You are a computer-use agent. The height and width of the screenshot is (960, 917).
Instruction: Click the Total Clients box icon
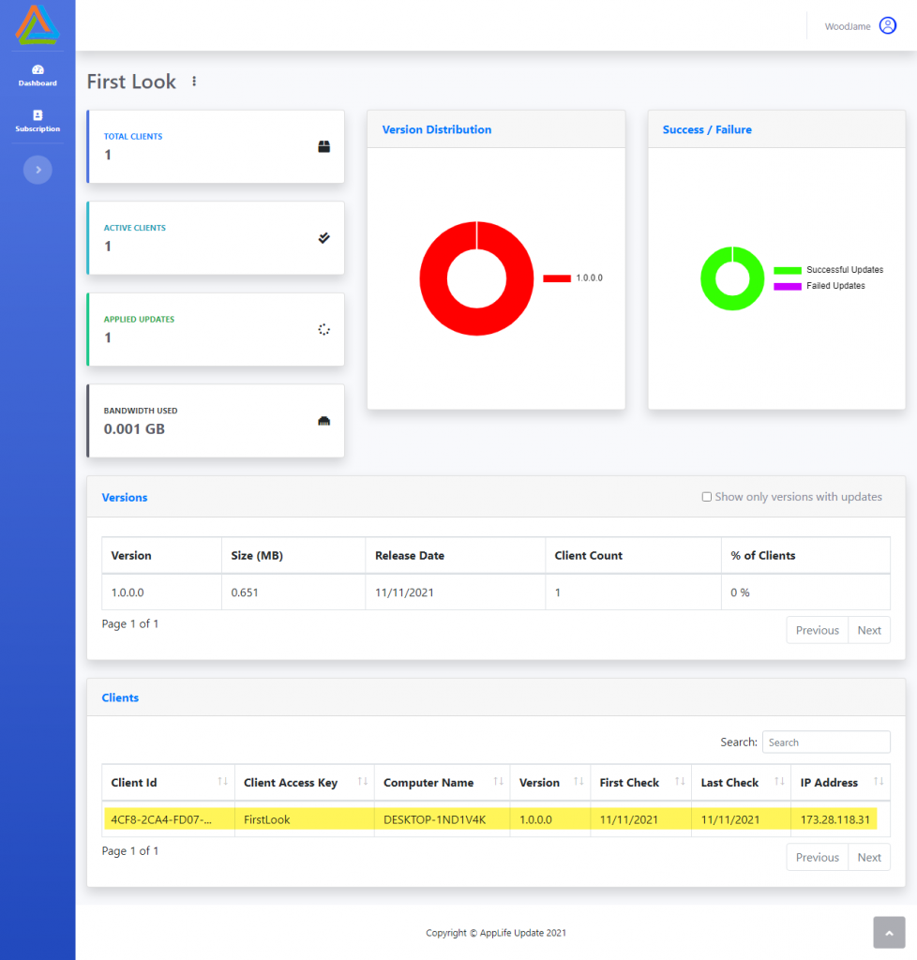click(323, 146)
